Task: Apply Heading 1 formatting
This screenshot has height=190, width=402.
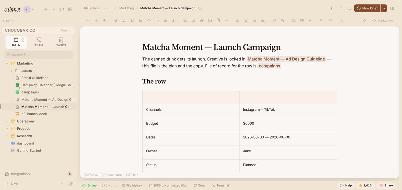Action: 88,20
